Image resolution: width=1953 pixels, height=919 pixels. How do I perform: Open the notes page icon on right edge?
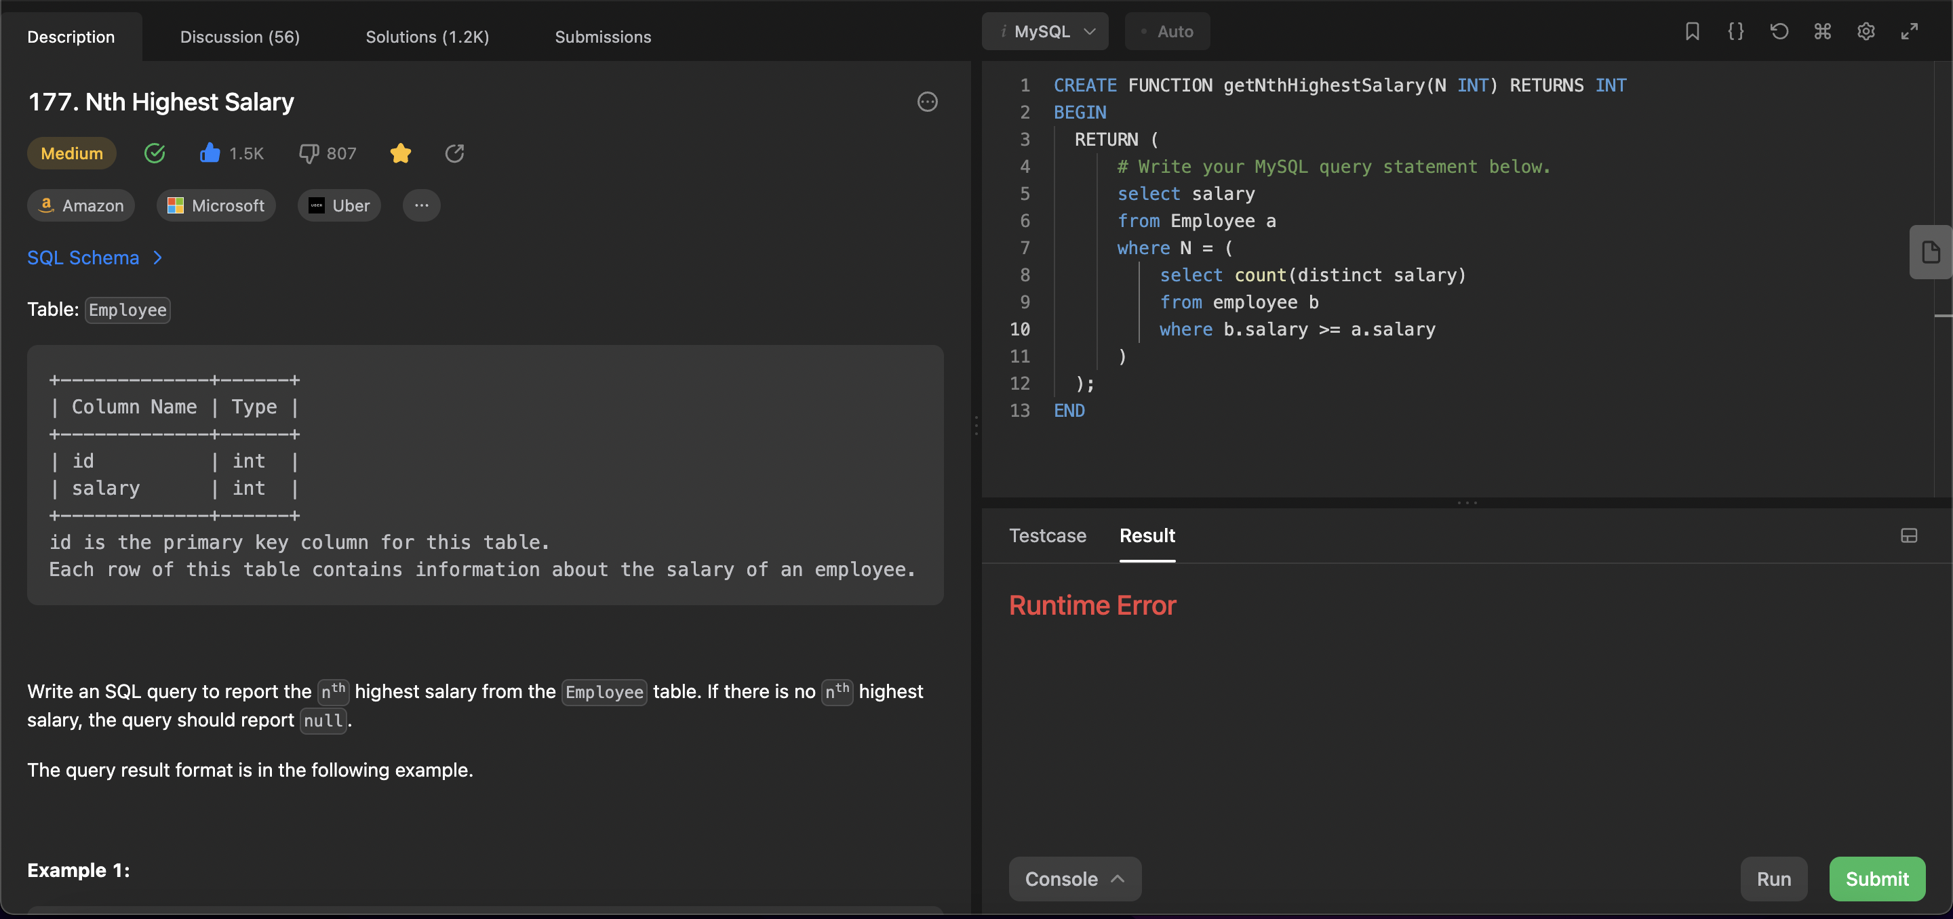pos(1930,251)
